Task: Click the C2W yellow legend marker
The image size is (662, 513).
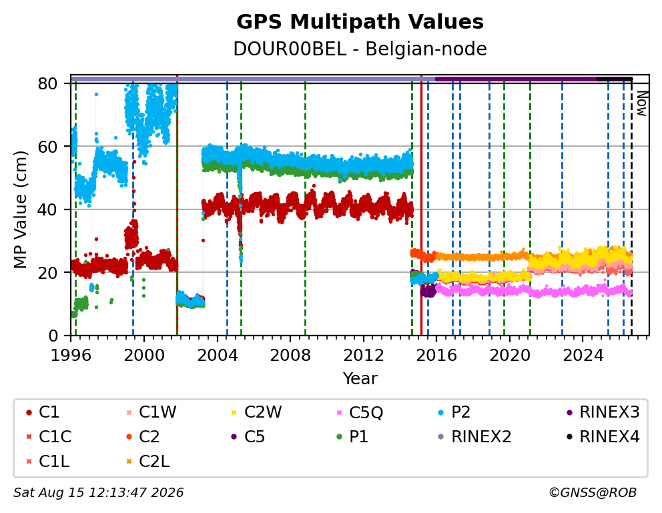Action: pos(234,412)
